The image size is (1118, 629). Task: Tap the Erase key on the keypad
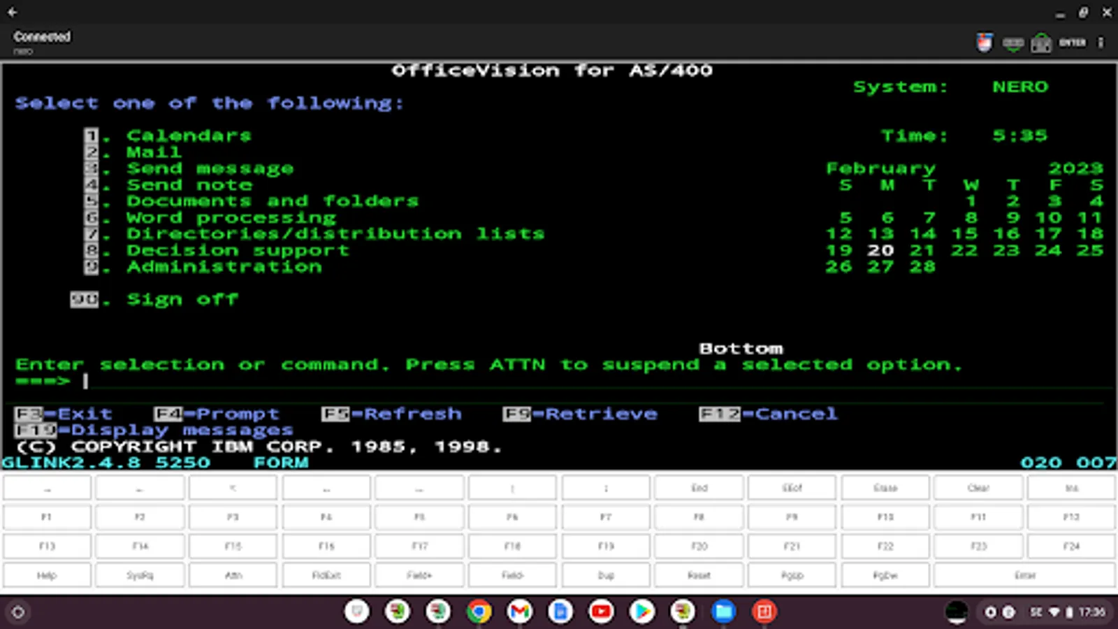pyautogui.click(x=885, y=488)
